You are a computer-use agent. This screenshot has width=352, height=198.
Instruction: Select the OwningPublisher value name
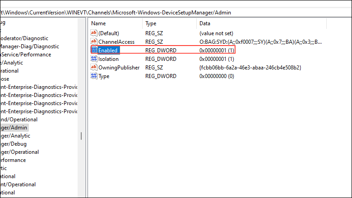point(119,68)
